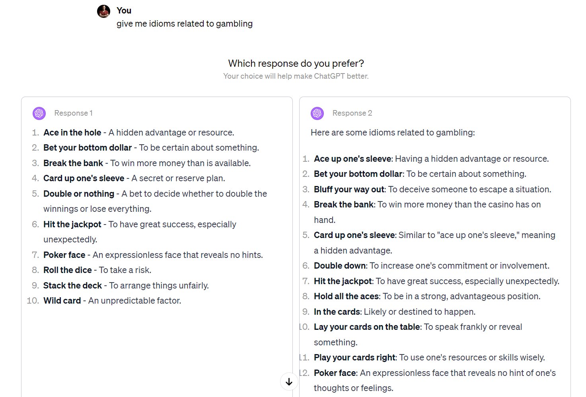
Task: Click 'Hold all the aces' idiom entry
Action: (346, 296)
